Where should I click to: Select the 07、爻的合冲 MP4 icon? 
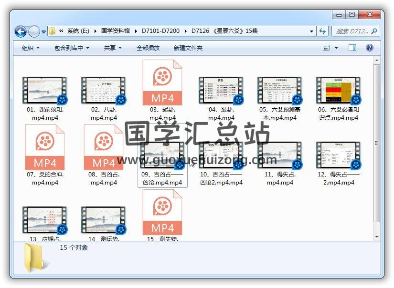click(x=45, y=147)
